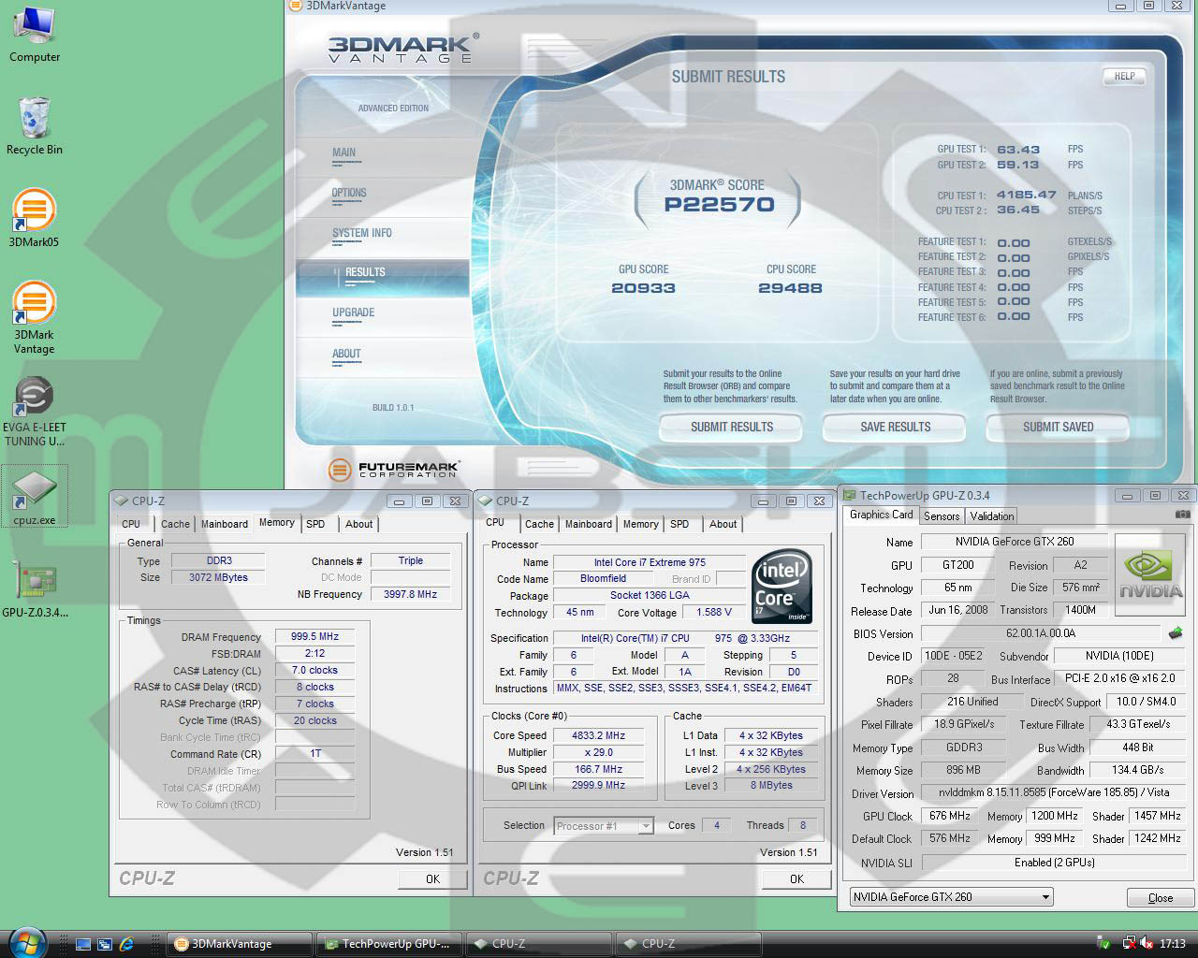
Task: Click the DRAM Frequency field 999.5 MHz
Action: point(314,637)
